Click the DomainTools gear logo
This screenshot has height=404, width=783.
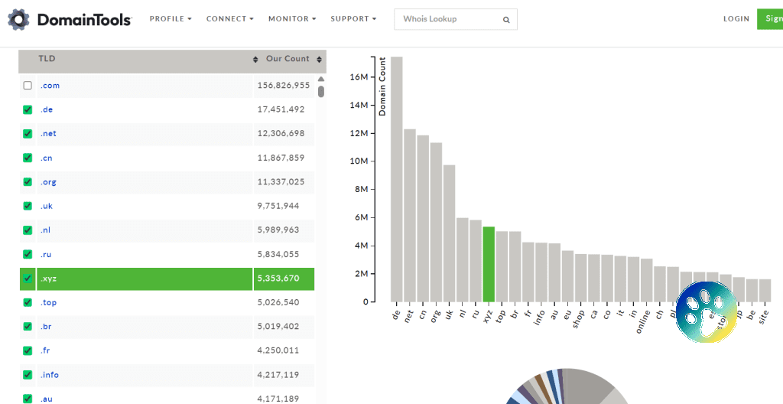[18, 19]
